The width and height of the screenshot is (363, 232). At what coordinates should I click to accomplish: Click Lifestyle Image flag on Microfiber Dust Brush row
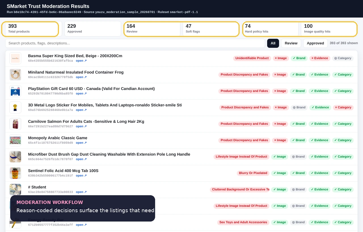coord(241,157)
